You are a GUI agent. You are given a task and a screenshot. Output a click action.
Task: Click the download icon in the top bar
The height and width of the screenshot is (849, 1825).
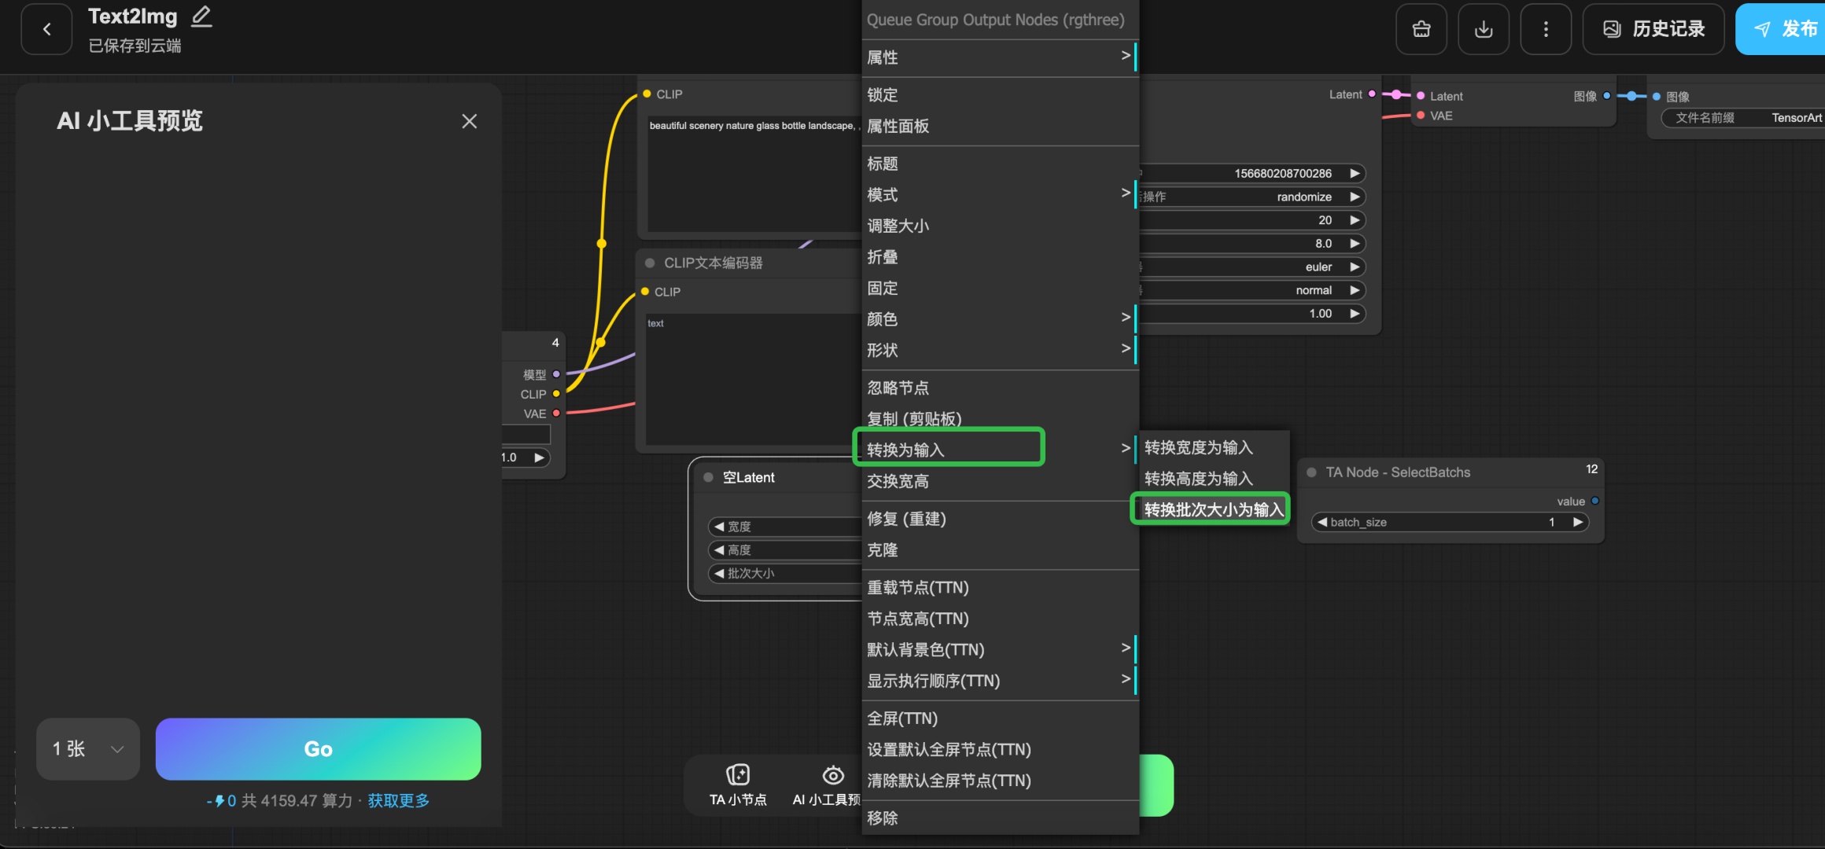[1483, 29]
